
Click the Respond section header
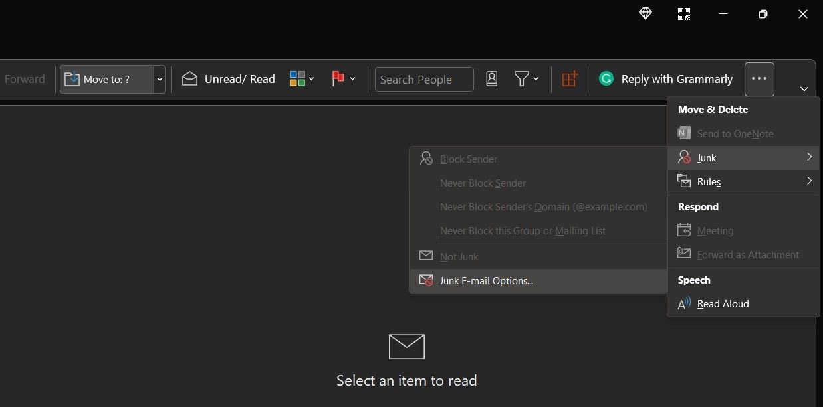(698, 206)
